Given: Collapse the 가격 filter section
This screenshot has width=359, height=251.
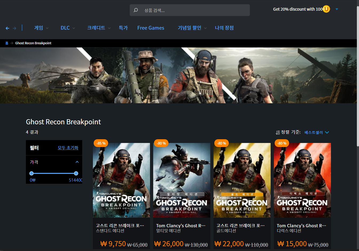Looking at the screenshot, I should (77, 162).
